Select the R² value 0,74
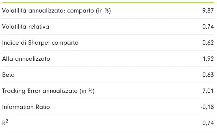This screenshot has width=217, height=133. click(x=209, y=123)
